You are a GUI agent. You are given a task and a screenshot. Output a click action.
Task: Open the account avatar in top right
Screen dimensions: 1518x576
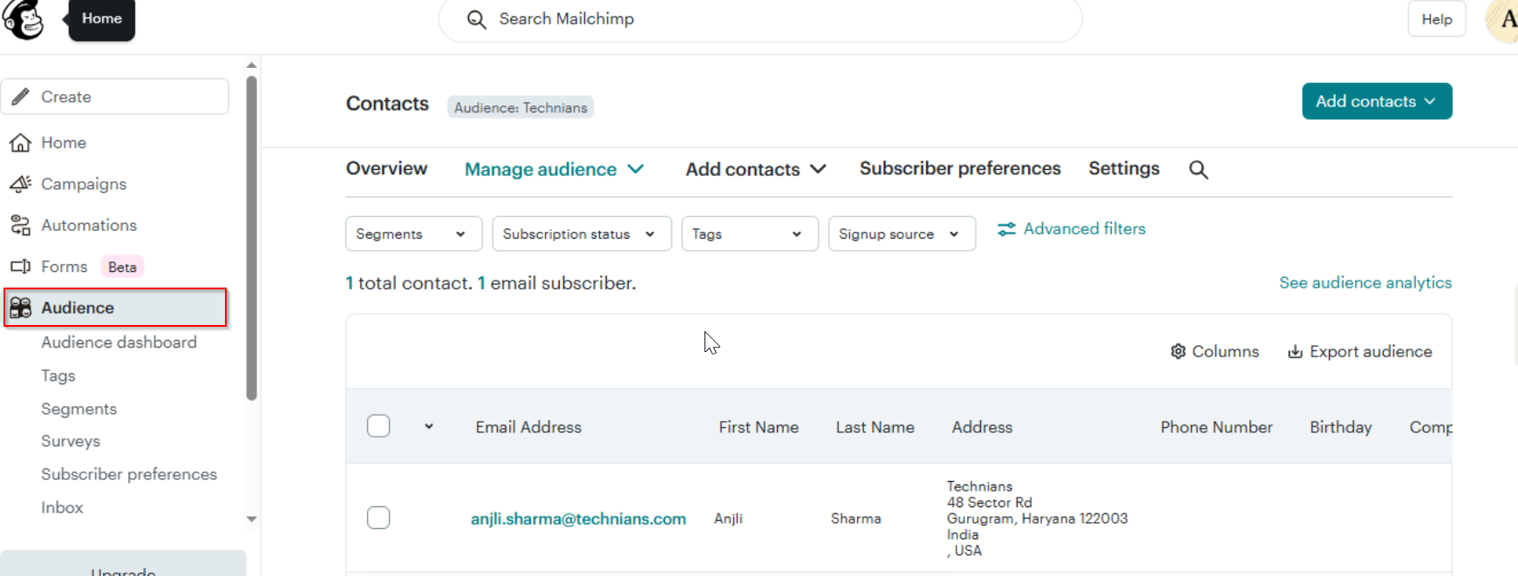coord(1502,19)
